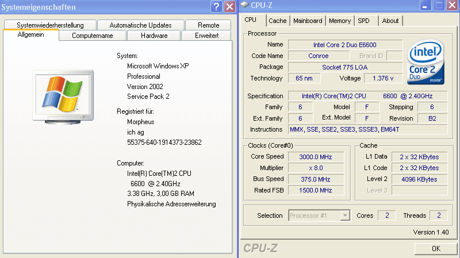
Task: Switch to the Remote tab
Action: [x=208, y=25]
